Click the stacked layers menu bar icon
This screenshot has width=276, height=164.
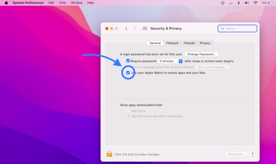coord(223,3)
